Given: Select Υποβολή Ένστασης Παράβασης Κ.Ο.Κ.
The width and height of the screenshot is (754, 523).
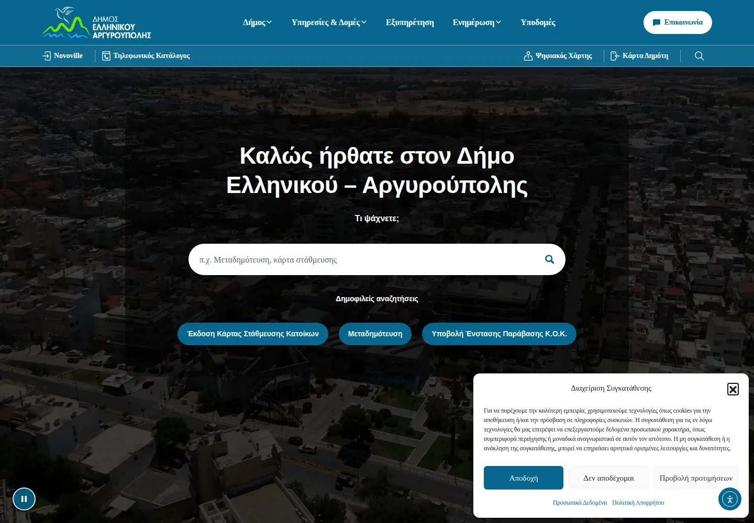Looking at the screenshot, I should [x=499, y=334].
